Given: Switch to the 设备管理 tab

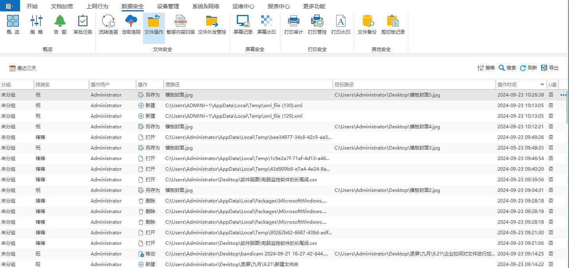Looking at the screenshot, I should (x=168, y=6).
